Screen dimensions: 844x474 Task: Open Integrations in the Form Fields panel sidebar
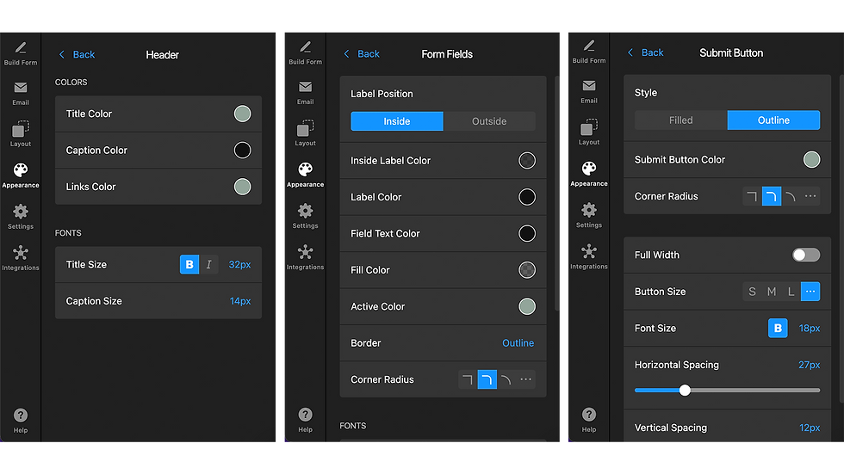click(305, 257)
